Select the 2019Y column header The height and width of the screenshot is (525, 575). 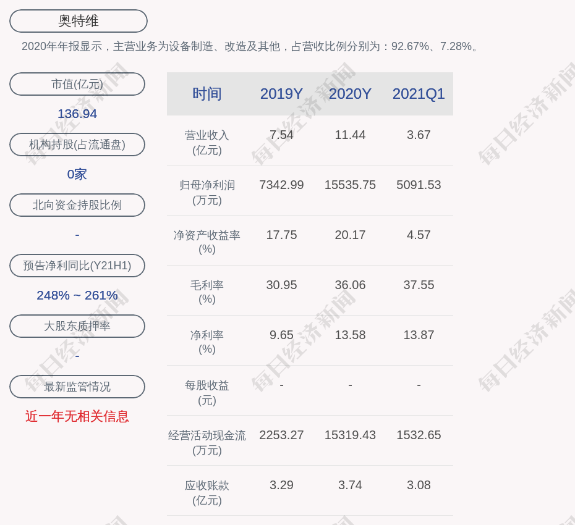(x=281, y=94)
